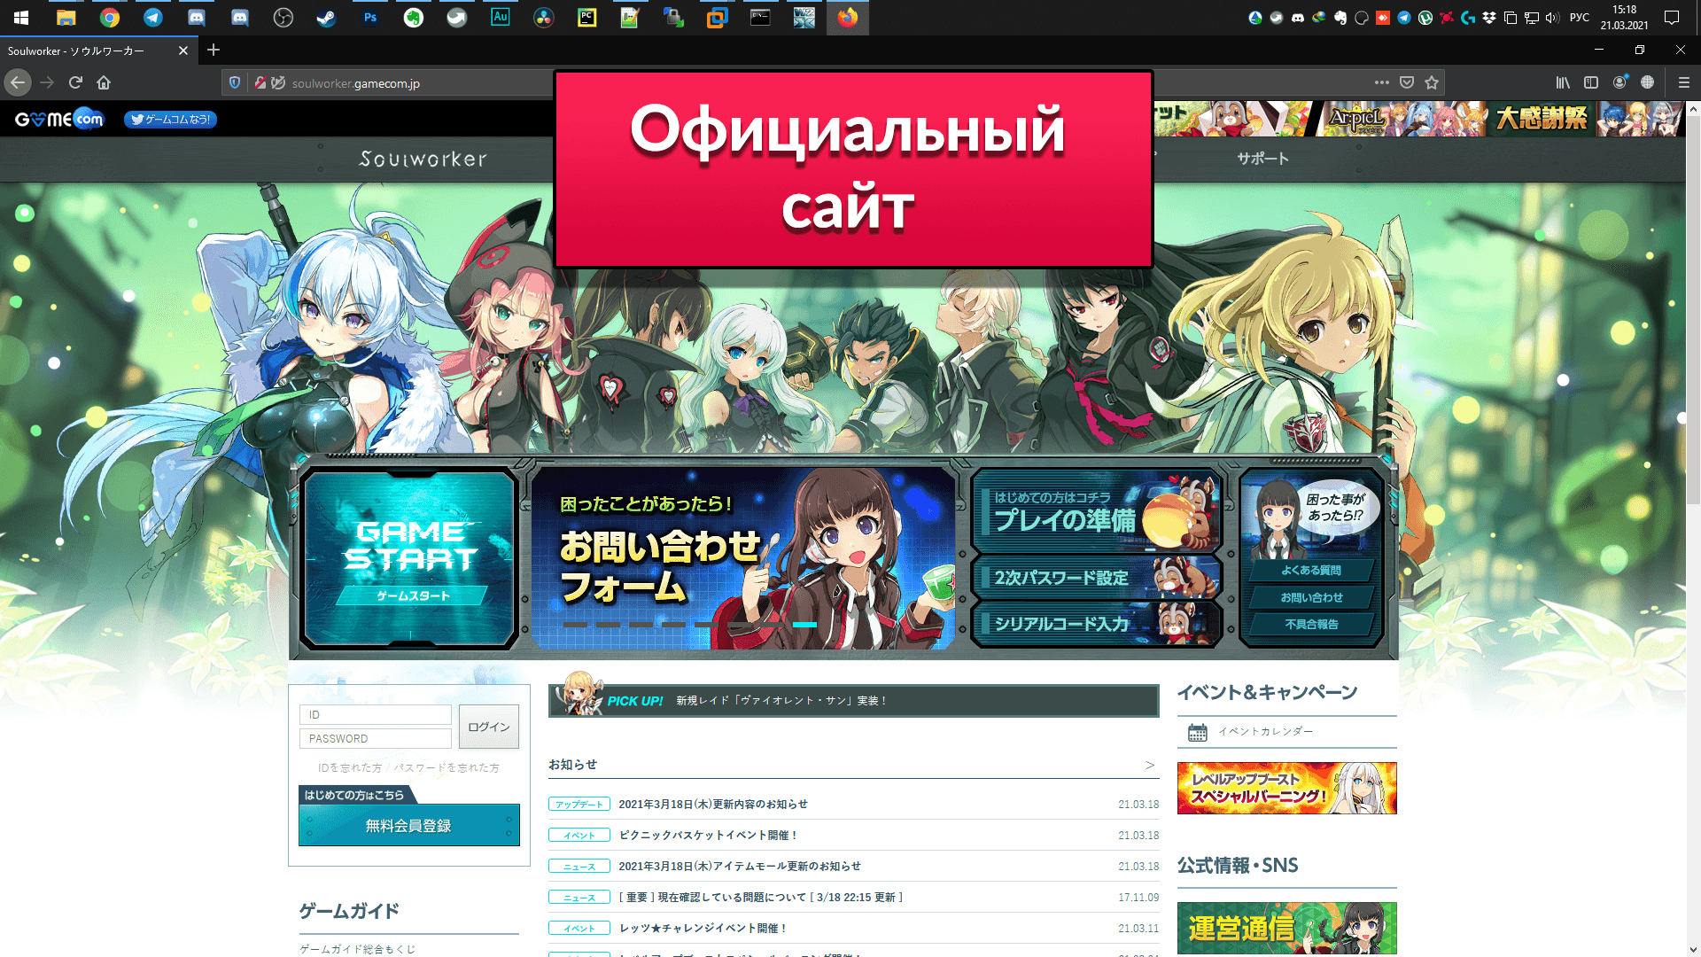Open 不具合報告 bug report
Image resolution: width=1701 pixels, height=957 pixels.
[1311, 625]
